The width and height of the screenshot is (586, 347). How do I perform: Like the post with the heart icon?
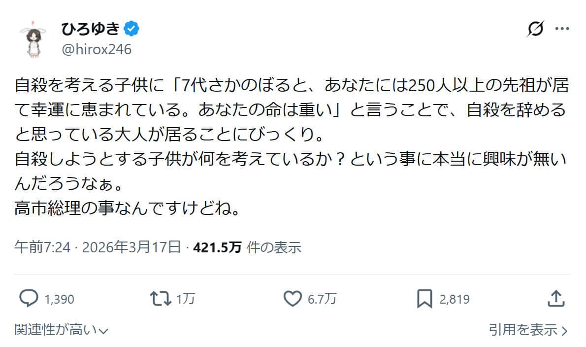coord(293,299)
